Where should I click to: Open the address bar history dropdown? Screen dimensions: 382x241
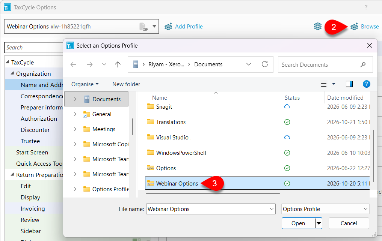click(249, 64)
